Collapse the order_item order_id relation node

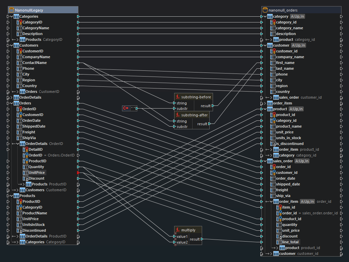coord(271,201)
